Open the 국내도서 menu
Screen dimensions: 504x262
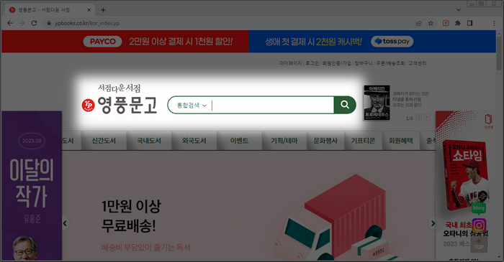click(x=149, y=141)
